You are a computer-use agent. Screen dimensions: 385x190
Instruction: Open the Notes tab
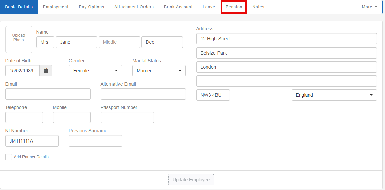(258, 7)
